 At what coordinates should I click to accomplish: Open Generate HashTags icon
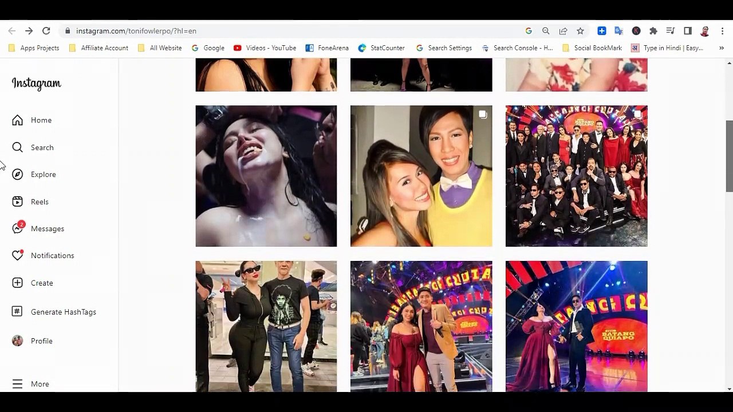click(x=18, y=311)
